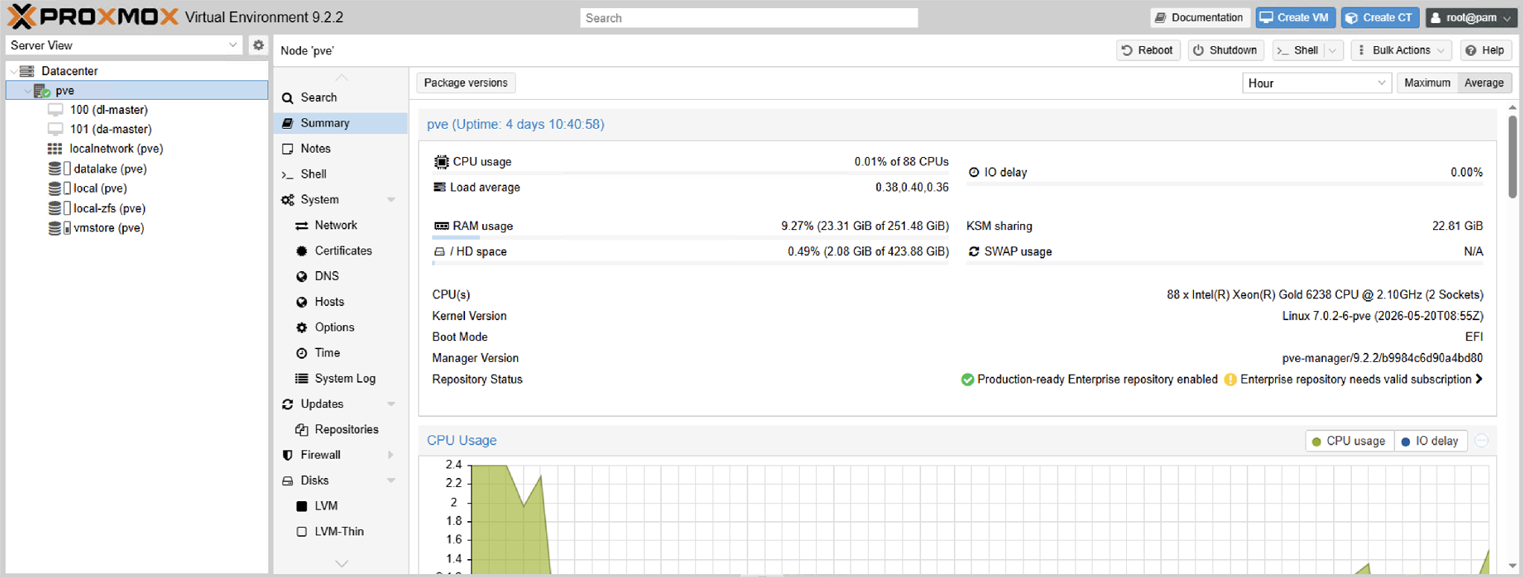Toggle the Maximum graph mode
Screen dimensions: 1524x577
[1427, 83]
